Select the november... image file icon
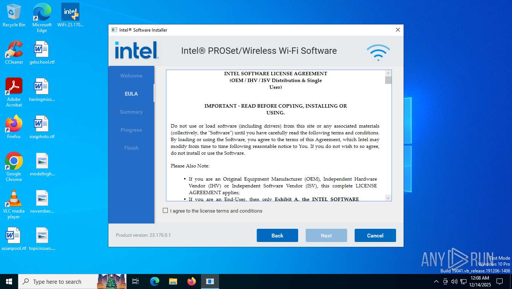 click(42, 202)
